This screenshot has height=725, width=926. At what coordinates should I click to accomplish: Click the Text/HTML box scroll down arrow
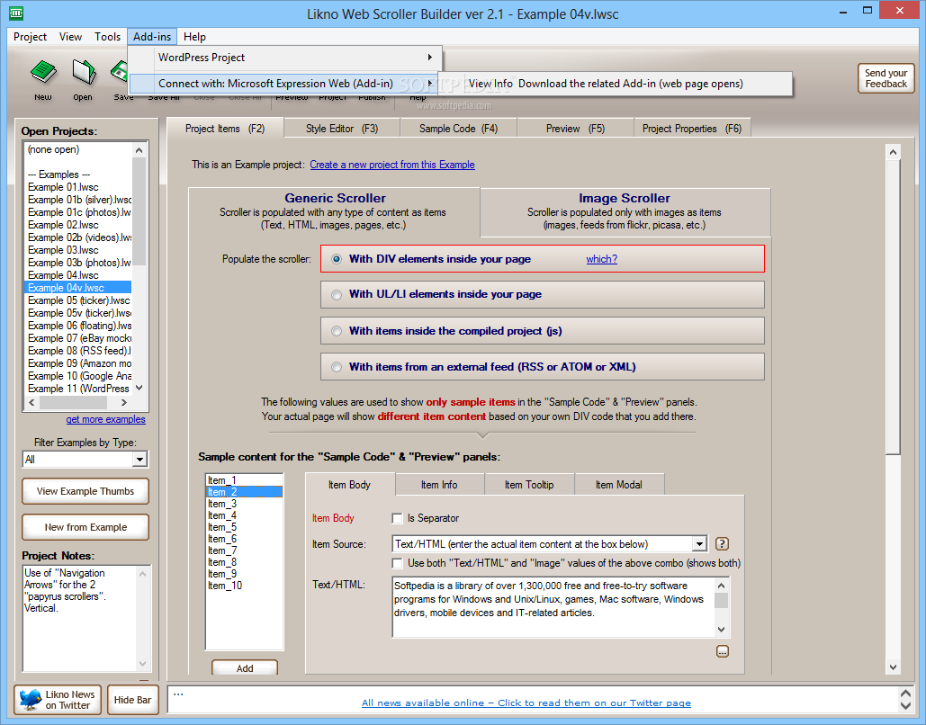coord(721,630)
